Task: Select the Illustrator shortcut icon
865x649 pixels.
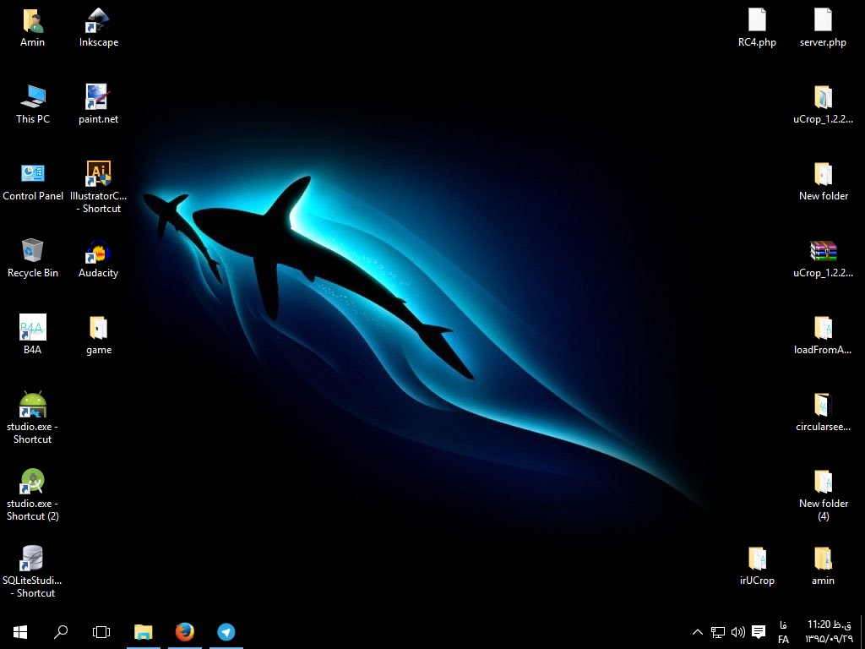Action: [x=98, y=175]
